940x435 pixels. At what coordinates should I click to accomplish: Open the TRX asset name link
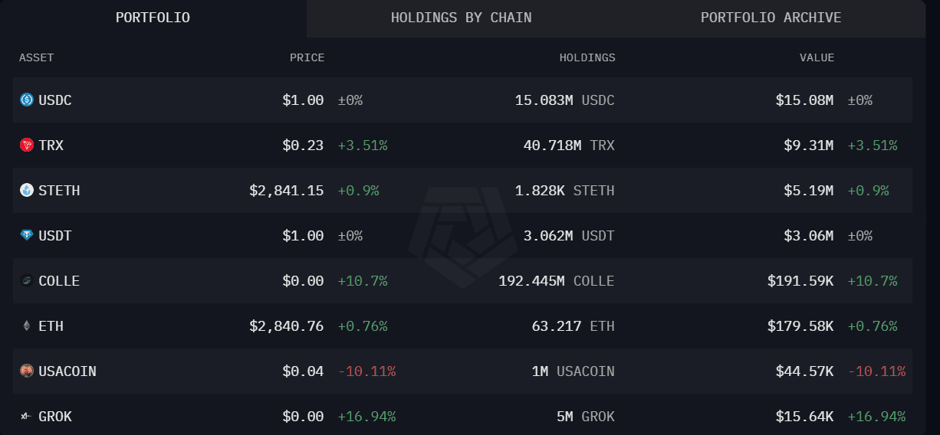[51, 145]
